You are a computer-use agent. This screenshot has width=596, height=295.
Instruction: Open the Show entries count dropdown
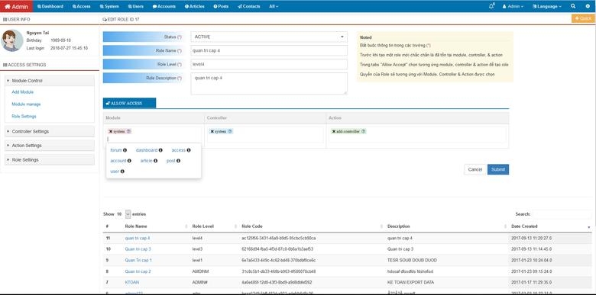[x=128, y=214]
